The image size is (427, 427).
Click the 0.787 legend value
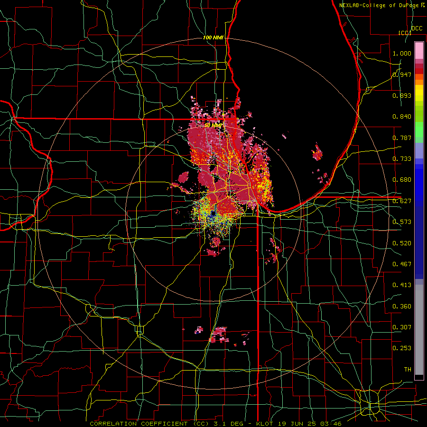[402, 138]
